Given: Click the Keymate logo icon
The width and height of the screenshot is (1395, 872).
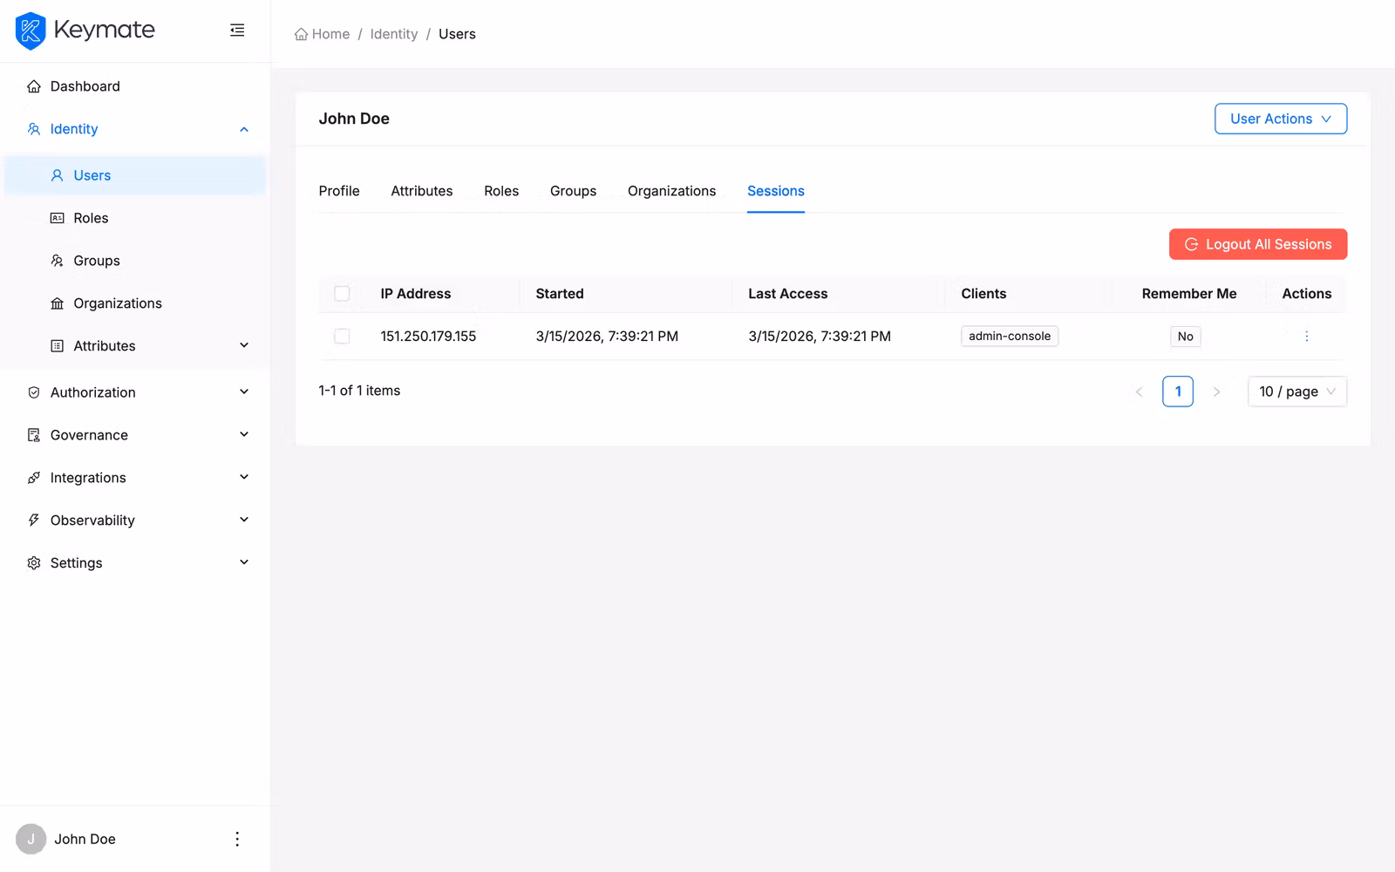Looking at the screenshot, I should coord(31,31).
